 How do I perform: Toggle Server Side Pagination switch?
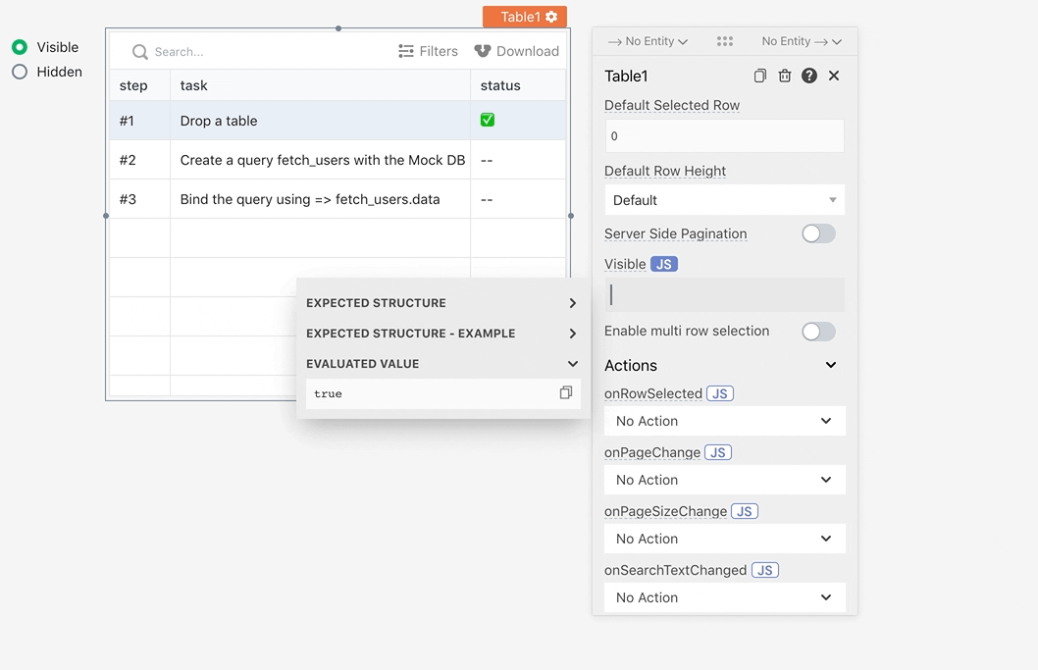818,233
